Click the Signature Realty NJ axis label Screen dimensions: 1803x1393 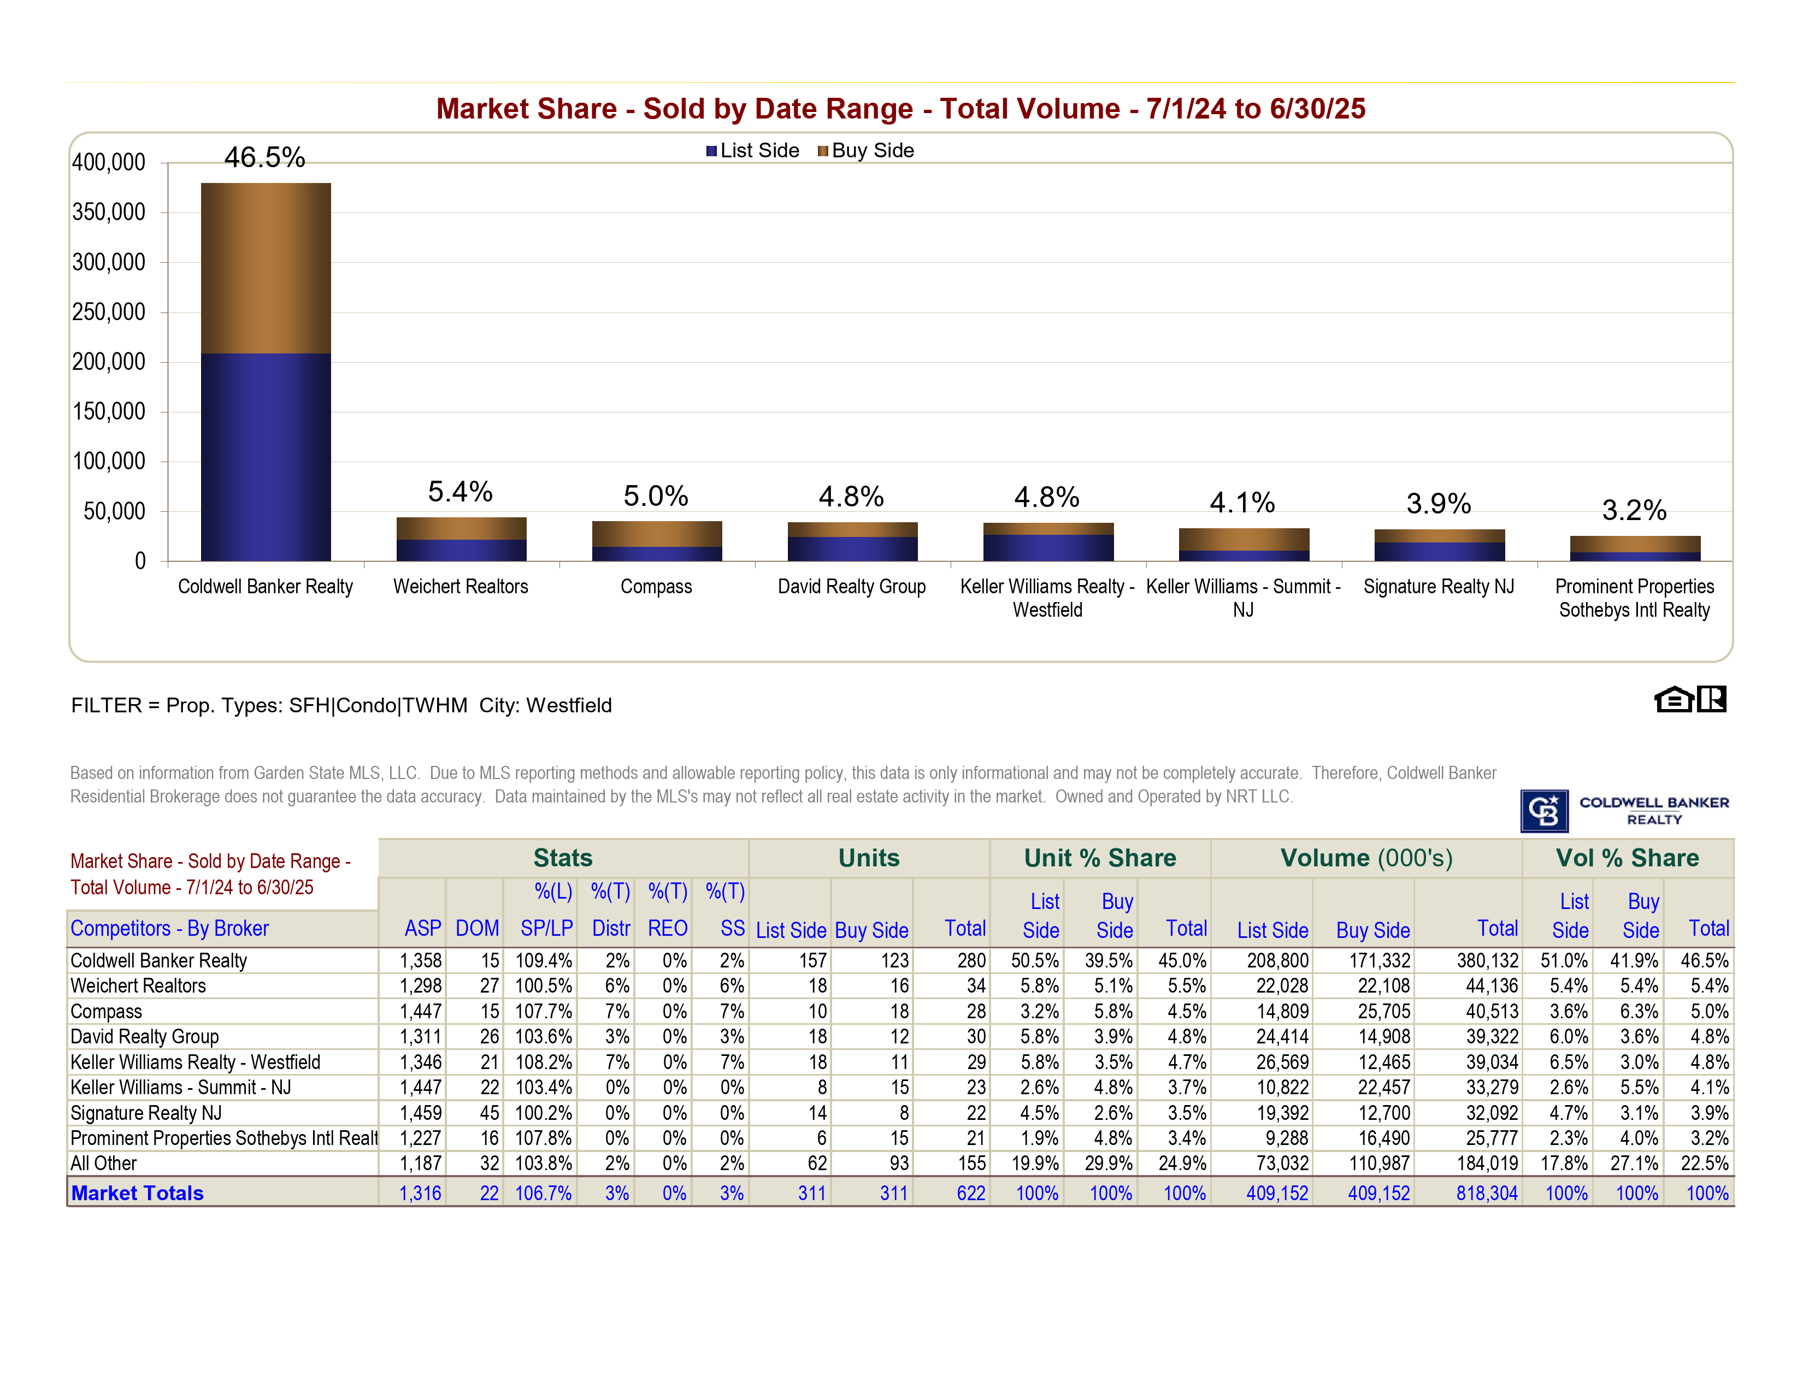1439,587
